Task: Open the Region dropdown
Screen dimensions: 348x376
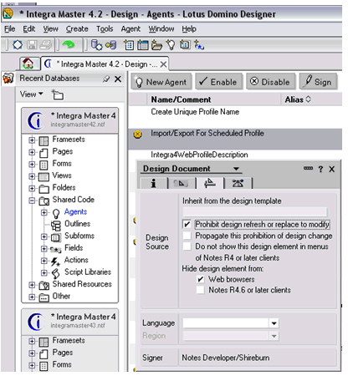Action: pos(274,336)
